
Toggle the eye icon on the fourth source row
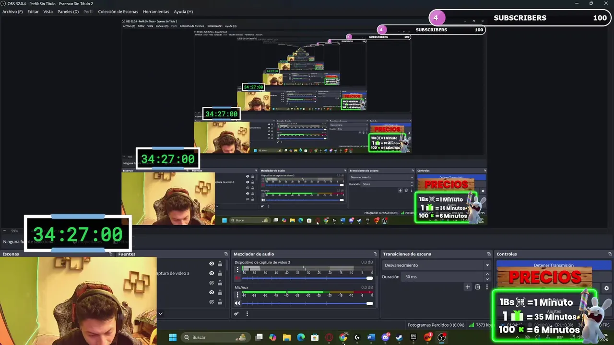[212, 292]
